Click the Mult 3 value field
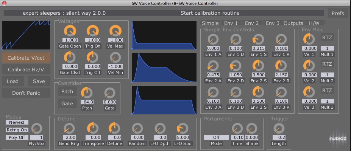This screenshot has height=151, width=351. [x=327, y=101]
